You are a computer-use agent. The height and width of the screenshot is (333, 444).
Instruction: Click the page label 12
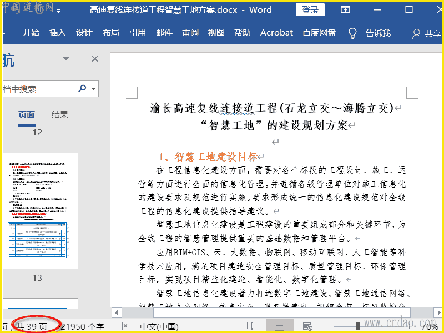[37, 133]
